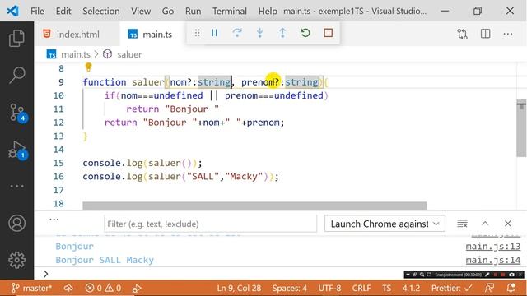Open errors and warnings count in status bar
This screenshot has width=527, height=296.
pyautogui.click(x=103, y=288)
